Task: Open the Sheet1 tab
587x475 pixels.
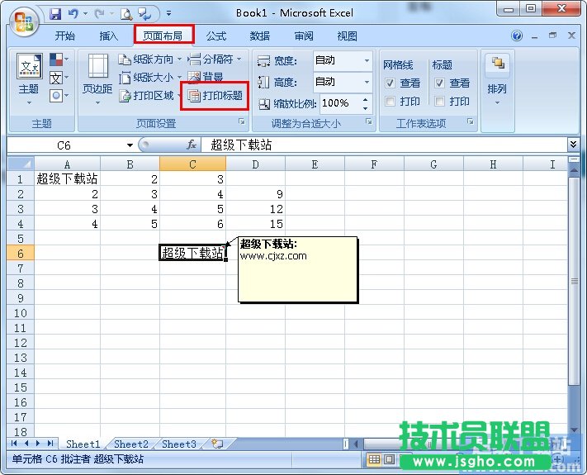Action: click(x=83, y=444)
